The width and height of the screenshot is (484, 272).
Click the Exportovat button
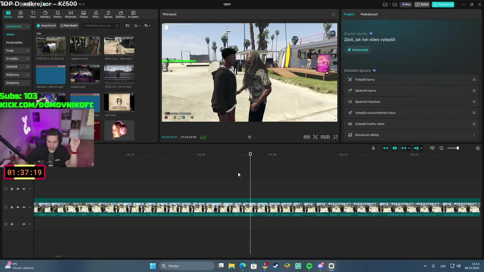tap(443, 5)
